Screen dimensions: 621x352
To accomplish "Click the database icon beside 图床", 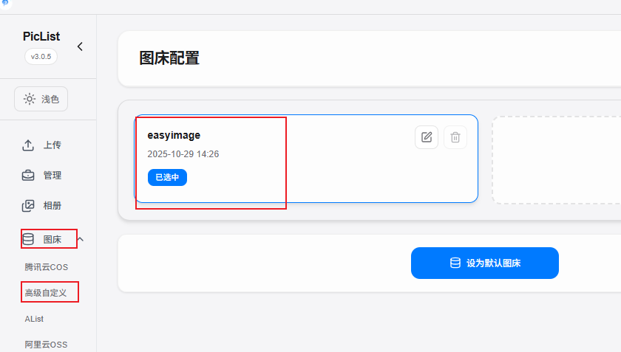I will pos(28,239).
